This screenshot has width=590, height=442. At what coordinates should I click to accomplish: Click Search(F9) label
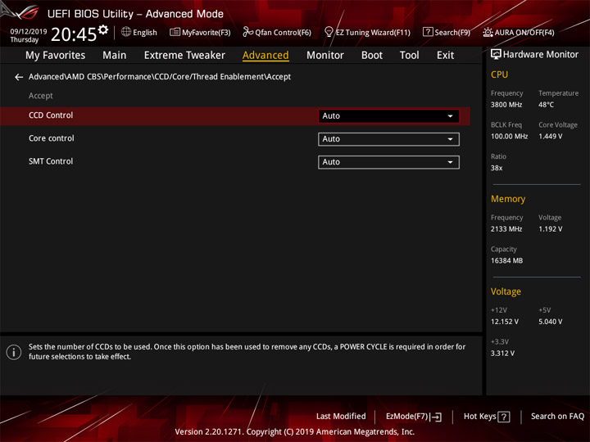pyautogui.click(x=452, y=33)
